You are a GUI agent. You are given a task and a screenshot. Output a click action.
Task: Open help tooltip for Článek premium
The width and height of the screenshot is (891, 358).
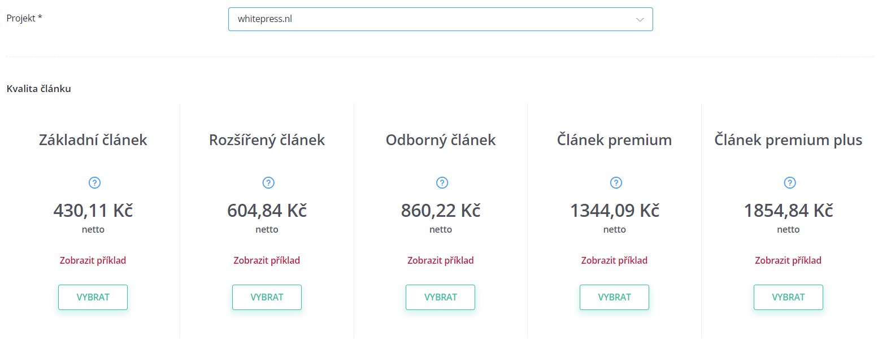coord(616,182)
